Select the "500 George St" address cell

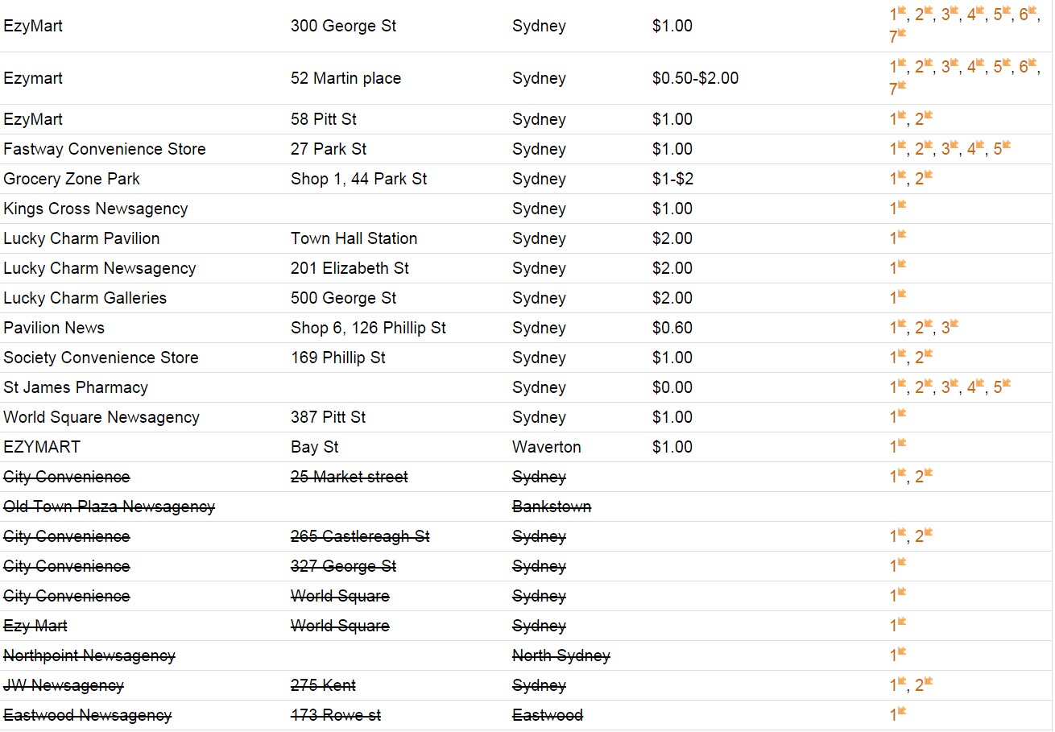coord(344,298)
